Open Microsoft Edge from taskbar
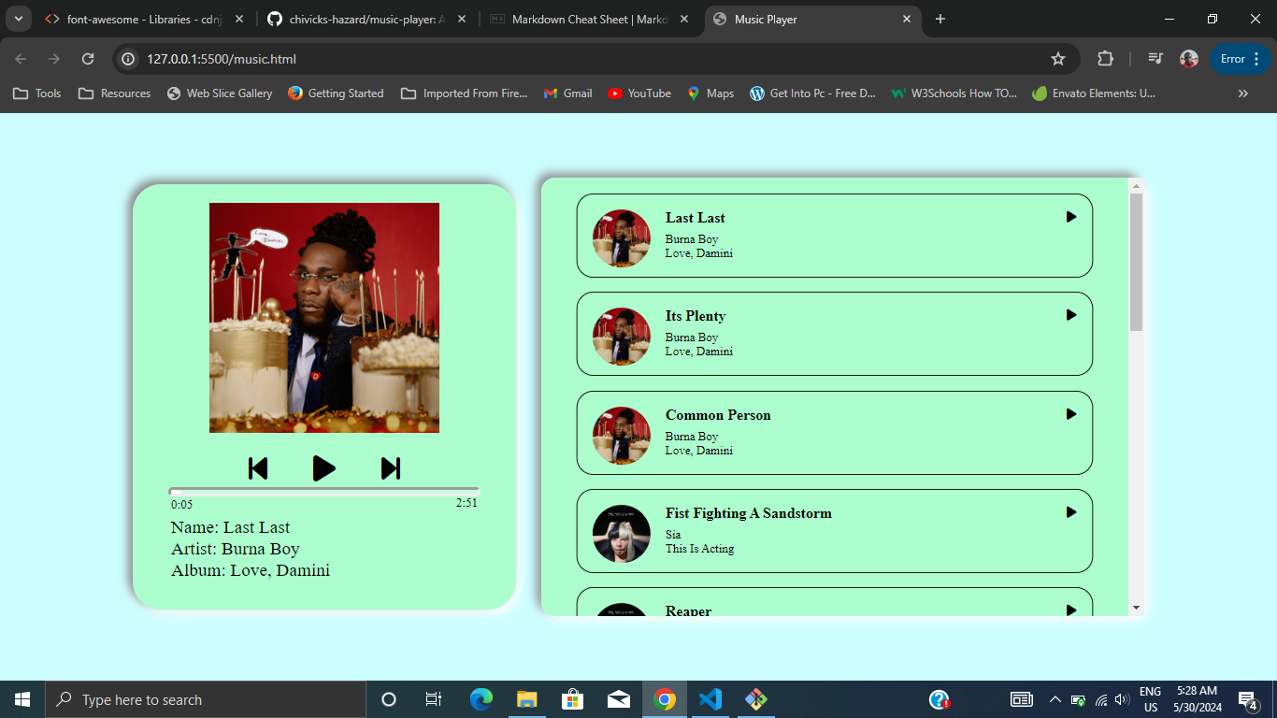This screenshot has width=1277, height=718. point(481,699)
